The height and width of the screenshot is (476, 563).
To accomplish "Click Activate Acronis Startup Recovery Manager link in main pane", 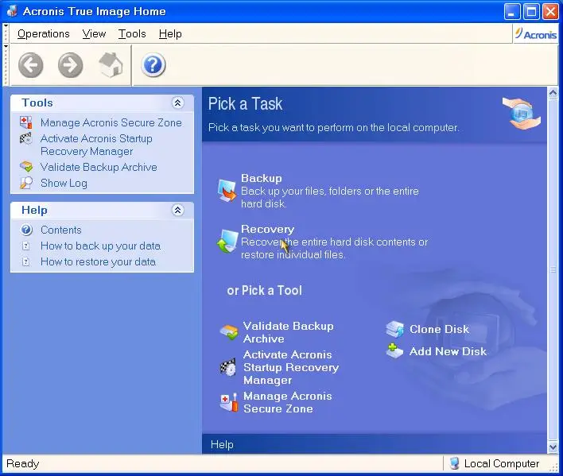I will pos(291,367).
